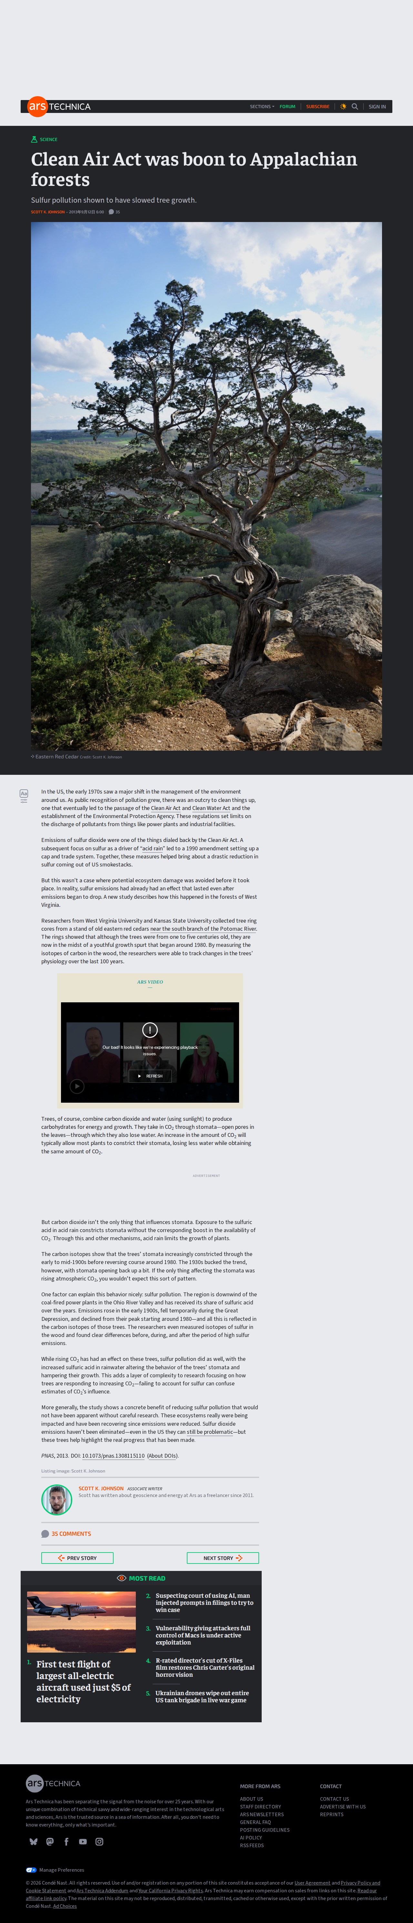The width and height of the screenshot is (413, 1923).
Task: Open Scott K. Johnson byline under the headline
Action: coord(48,212)
